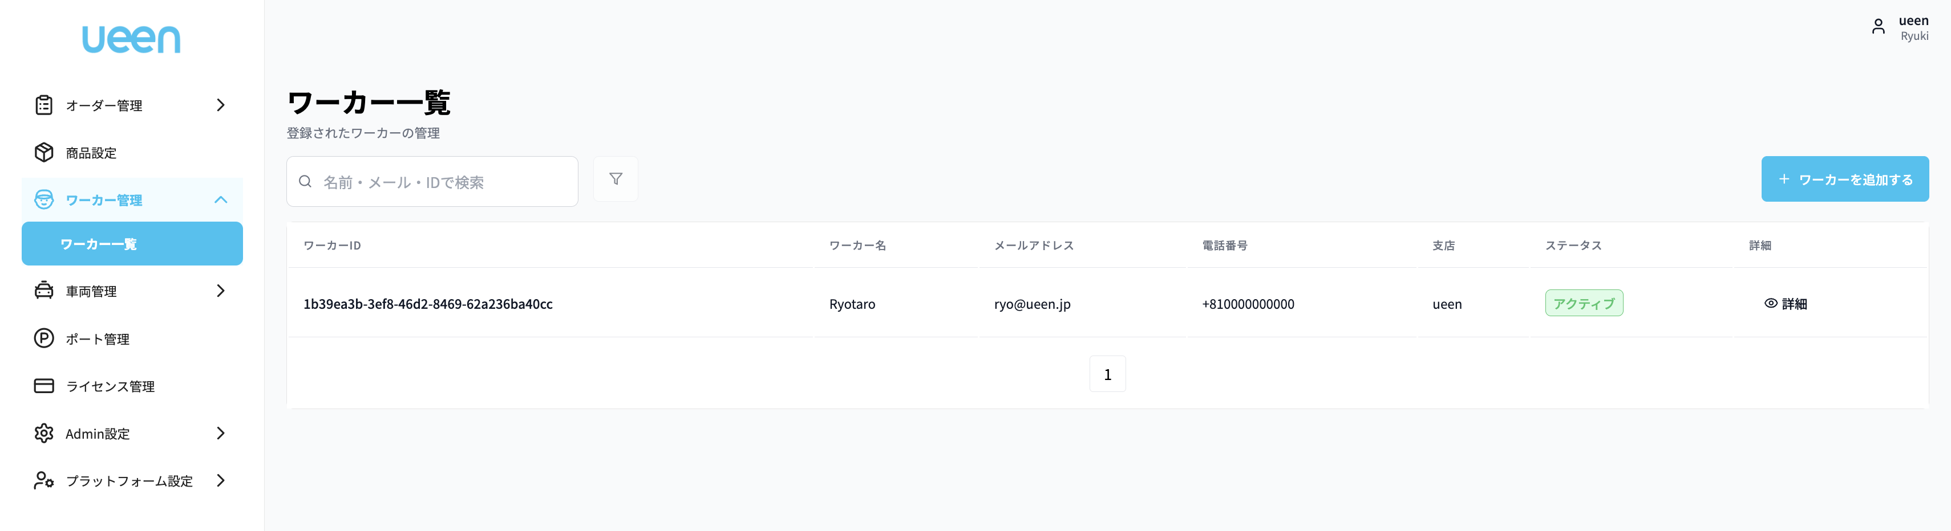Select the プラットフォーム設定 user-settings icon
The image size is (1951, 531).
tap(43, 480)
